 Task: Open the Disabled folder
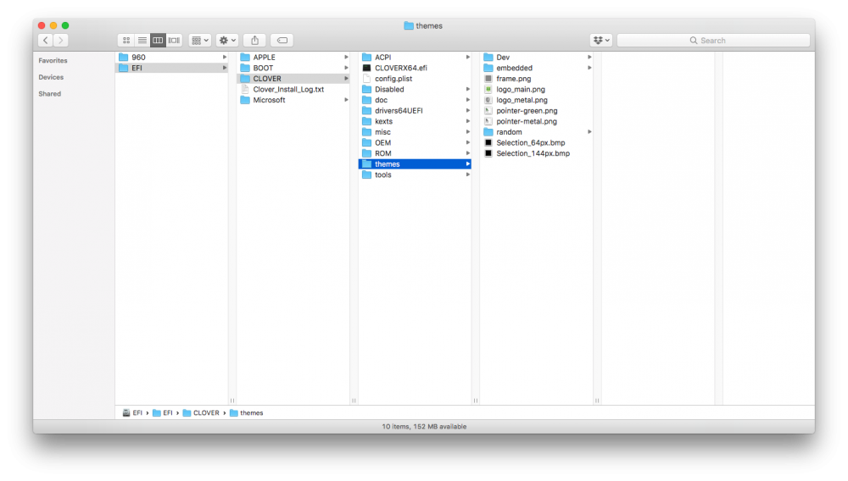coord(415,89)
